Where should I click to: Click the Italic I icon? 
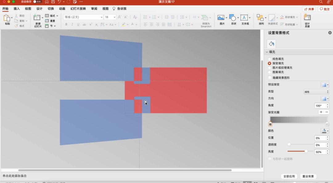coord(72,25)
